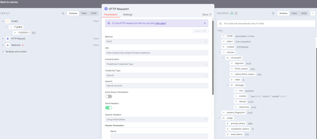The image size is (317, 139).
Task: Select the refusal output field
Action: [240, 101]
